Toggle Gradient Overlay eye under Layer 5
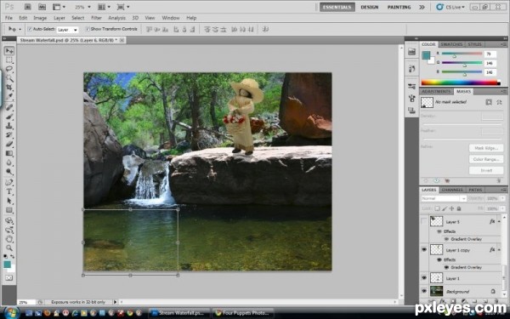Viewport: 510px width, 319px height. [446, 239]
